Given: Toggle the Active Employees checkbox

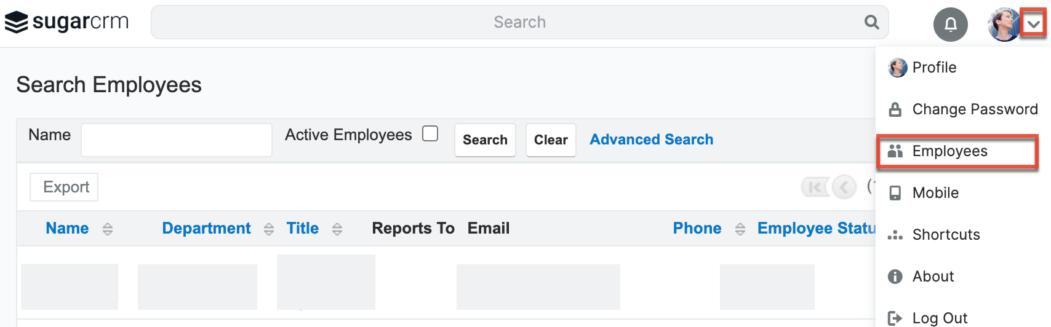Looking at the screenshot, I should pyautogui.click(x=430, y=134).
